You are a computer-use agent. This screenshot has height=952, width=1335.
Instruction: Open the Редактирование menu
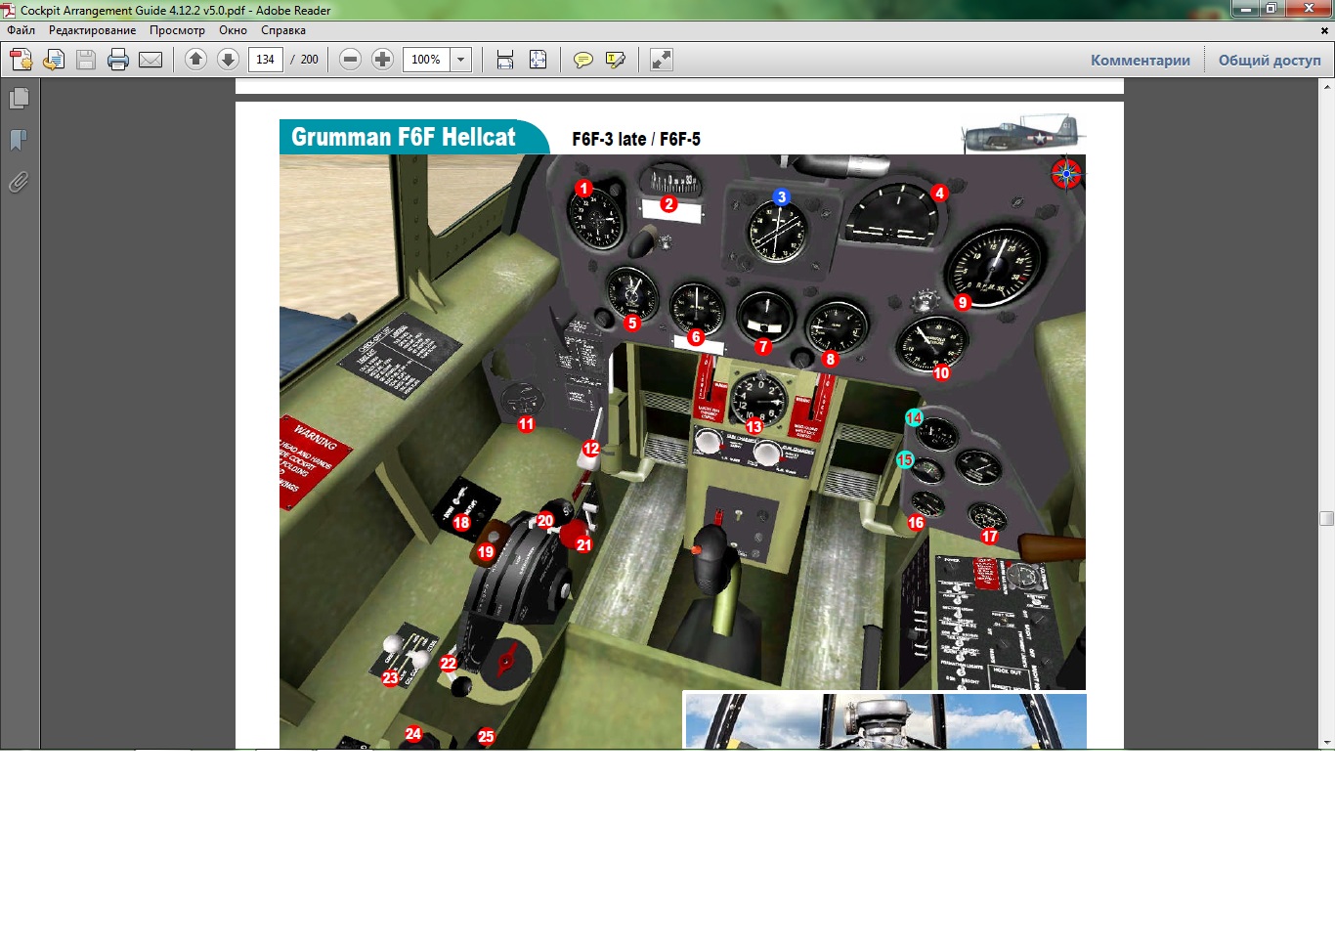point(93,30)
